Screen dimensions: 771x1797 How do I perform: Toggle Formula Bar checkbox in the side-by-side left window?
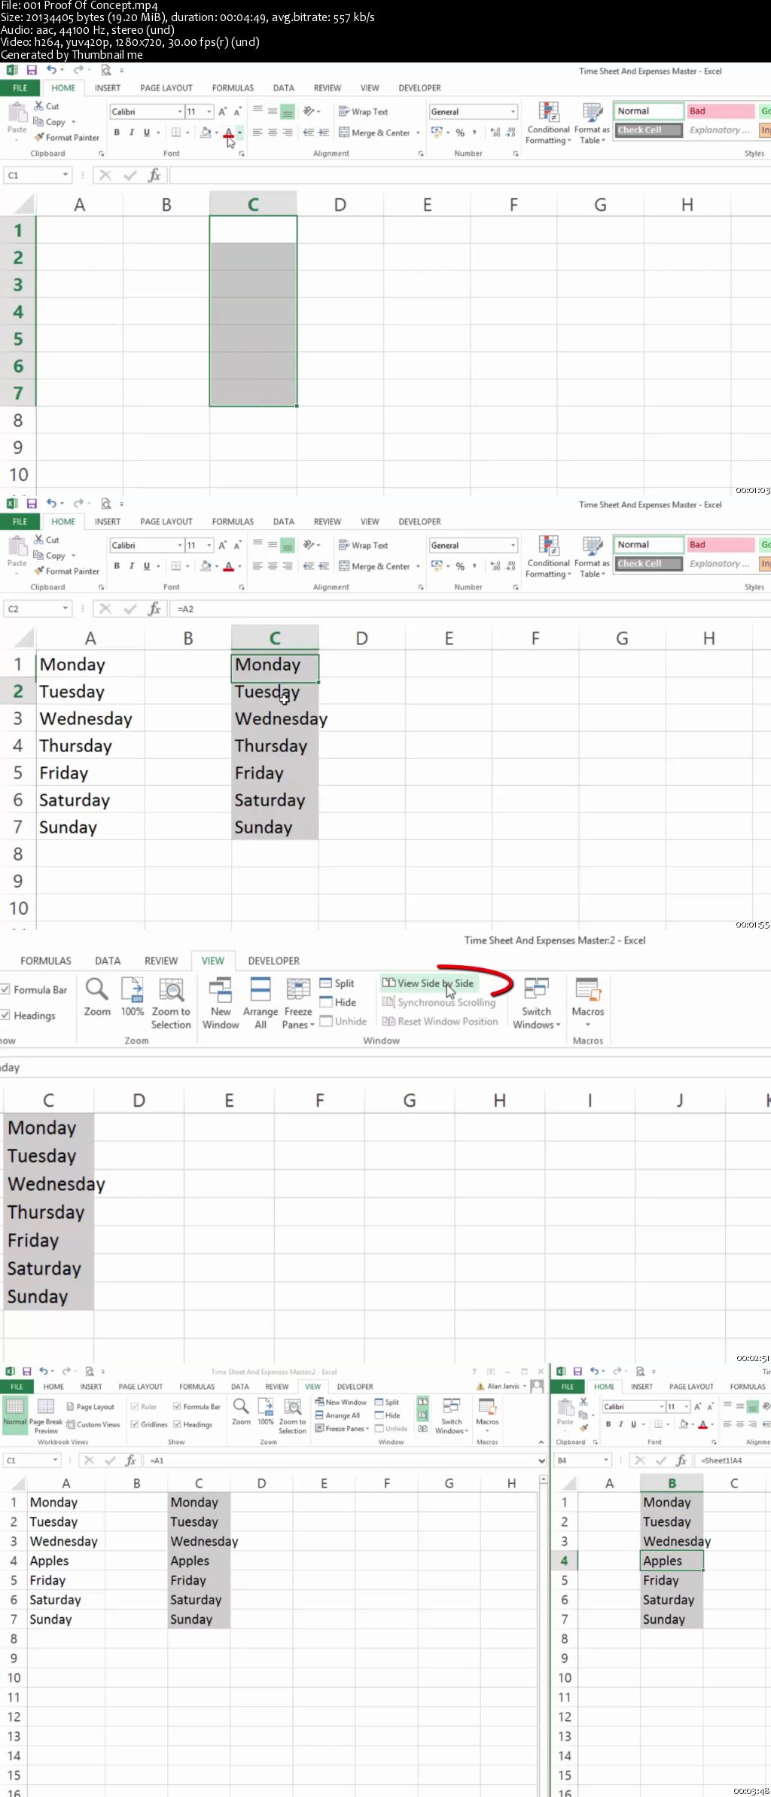(x=177, y=1406)
